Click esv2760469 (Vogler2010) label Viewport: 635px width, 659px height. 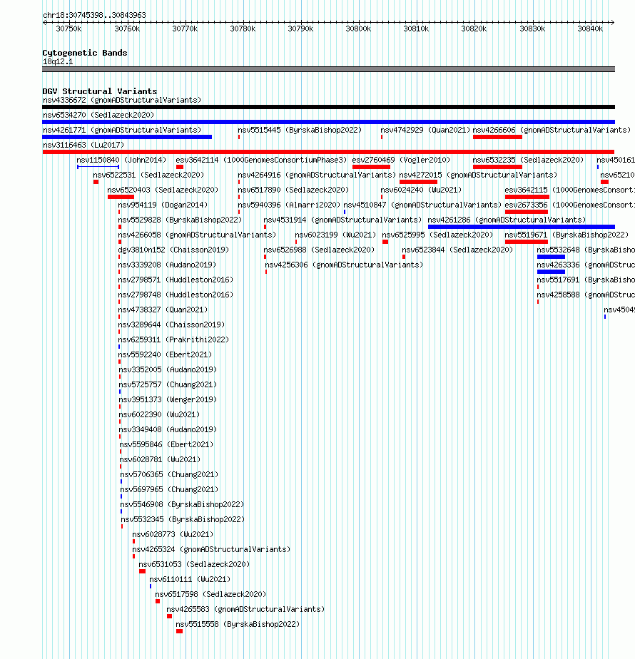pyautogui.click(x=401, y=160)
